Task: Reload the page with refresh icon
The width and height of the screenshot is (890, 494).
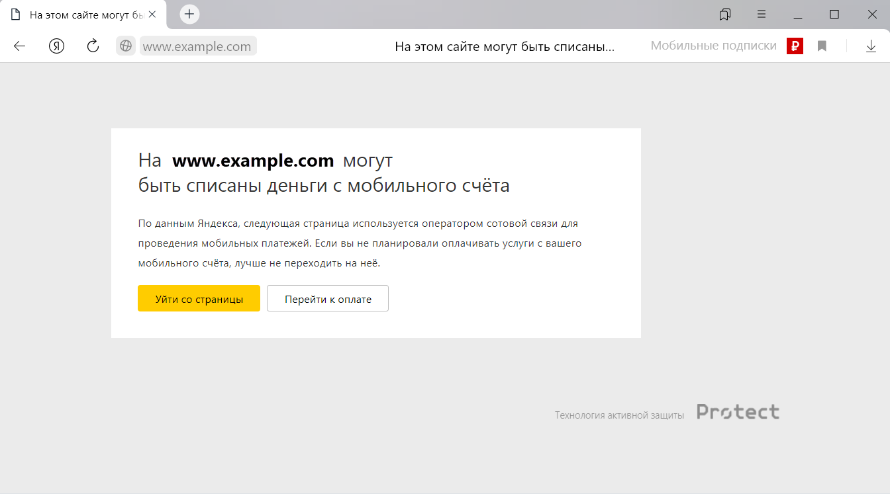Action: pyautogui.click(x=93, y=46)
